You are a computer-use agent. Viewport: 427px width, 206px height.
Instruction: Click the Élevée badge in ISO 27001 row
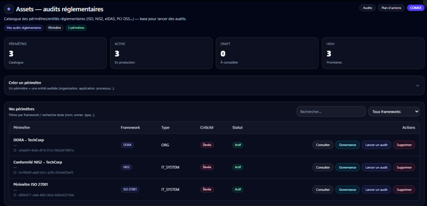[207, 190]
